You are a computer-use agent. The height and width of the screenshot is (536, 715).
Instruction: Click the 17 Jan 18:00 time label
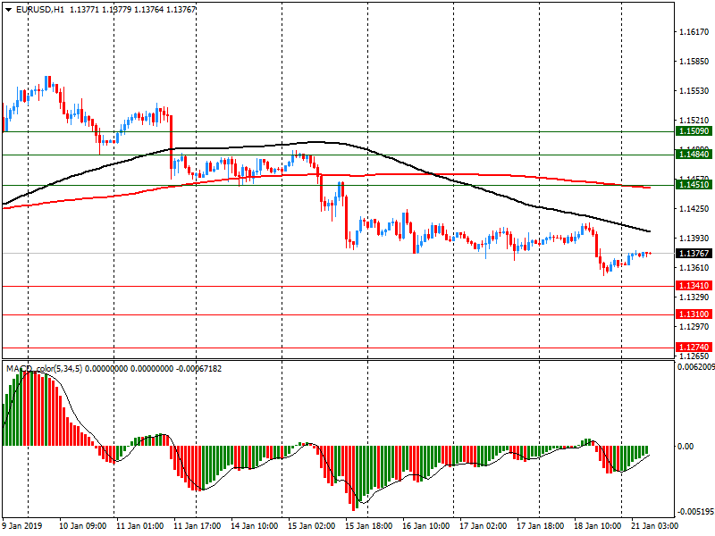pyautogui.click(x=541, y=526)
